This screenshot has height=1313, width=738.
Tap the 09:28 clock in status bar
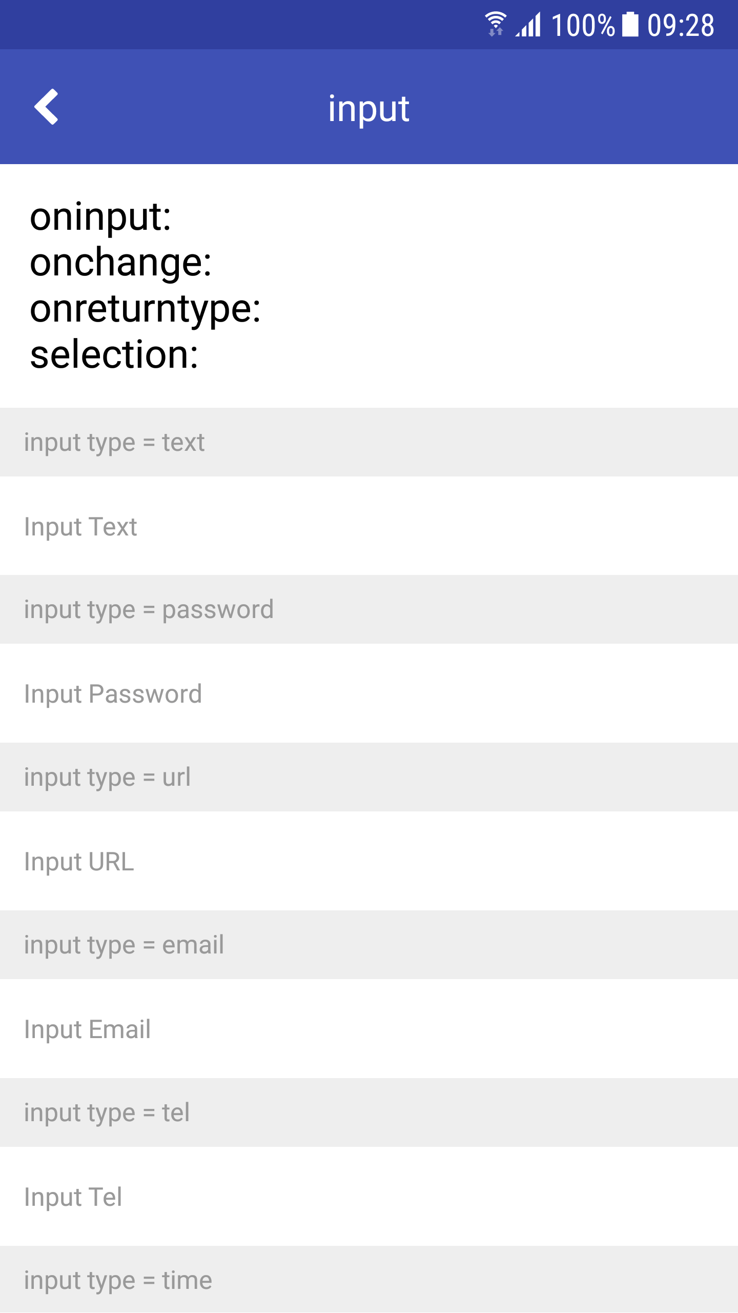(681, 26)
